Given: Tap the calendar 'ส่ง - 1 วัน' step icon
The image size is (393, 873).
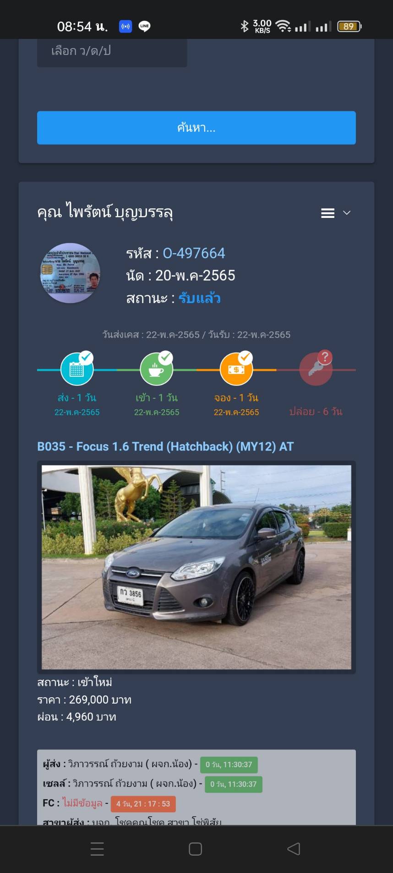Looking at the screenshot, I should coord(76,369).
